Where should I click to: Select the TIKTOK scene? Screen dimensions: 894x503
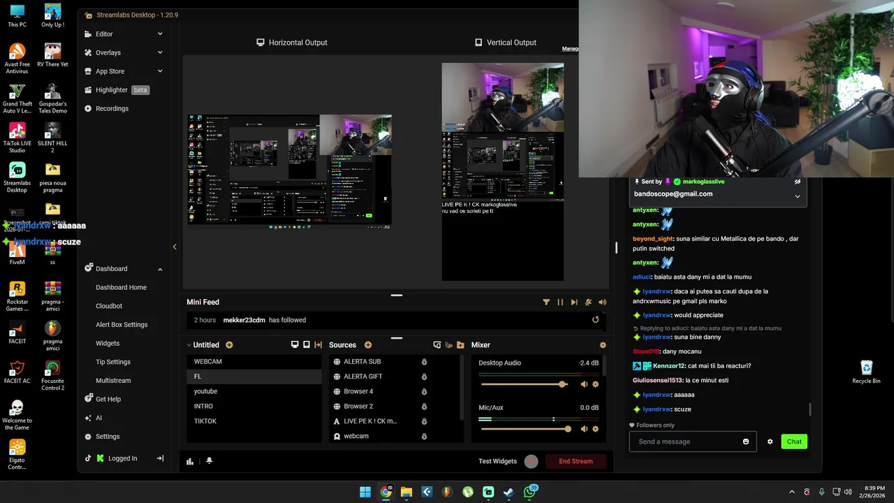254,421
